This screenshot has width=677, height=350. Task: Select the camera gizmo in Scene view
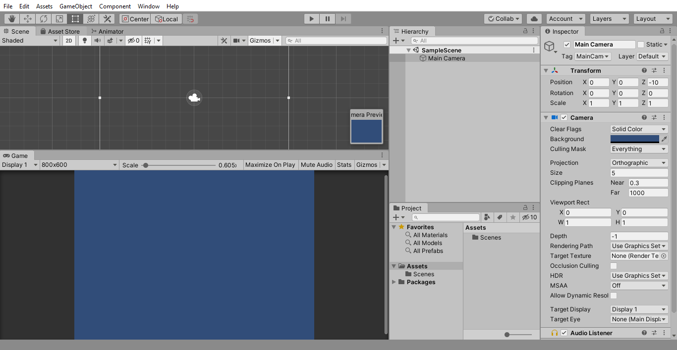pos(194,98)
